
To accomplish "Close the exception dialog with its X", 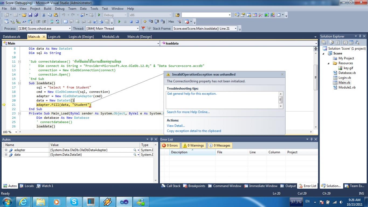I will click(282, 74).
